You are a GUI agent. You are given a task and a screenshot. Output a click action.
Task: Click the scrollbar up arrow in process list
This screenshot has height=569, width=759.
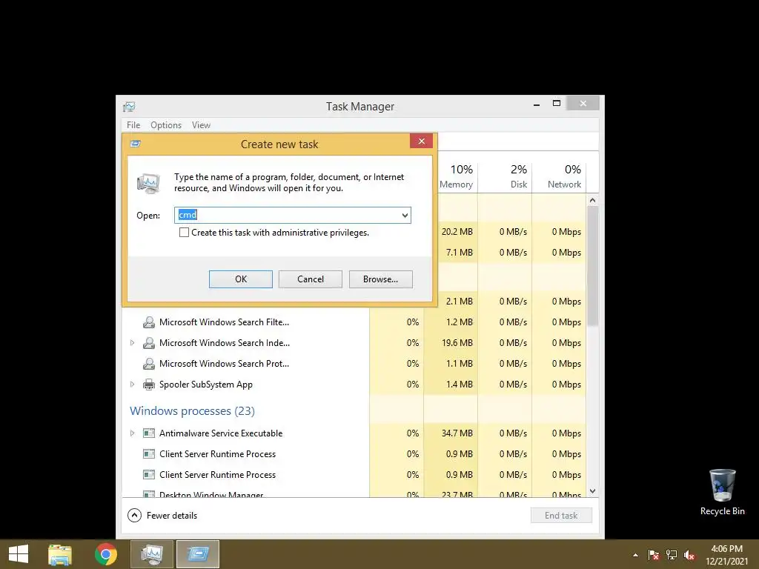tap(592, 200)
